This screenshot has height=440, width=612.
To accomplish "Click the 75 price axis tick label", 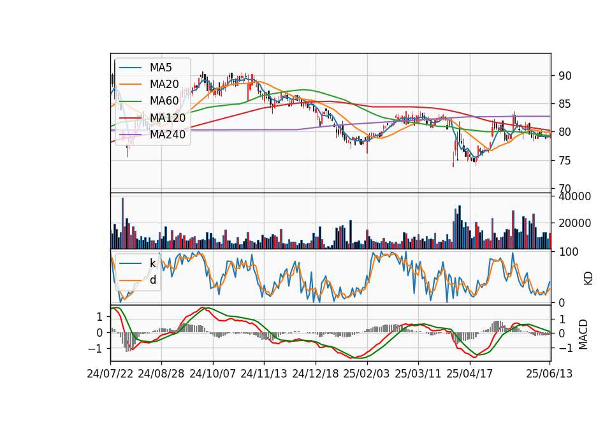I will tap(565, 161).
